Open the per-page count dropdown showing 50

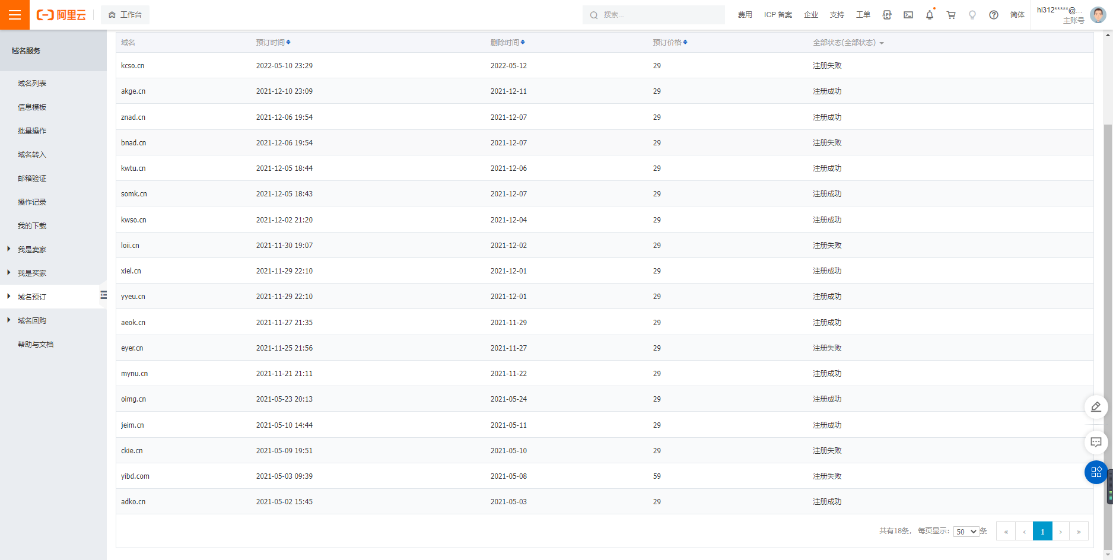click(965, 532)
